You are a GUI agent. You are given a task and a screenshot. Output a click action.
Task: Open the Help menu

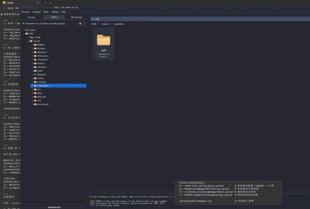click(x=63, y=12)
